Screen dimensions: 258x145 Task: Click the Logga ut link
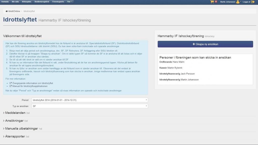(246, 2)
